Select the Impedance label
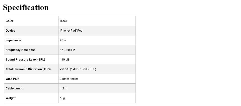 (x=13, y=40)
